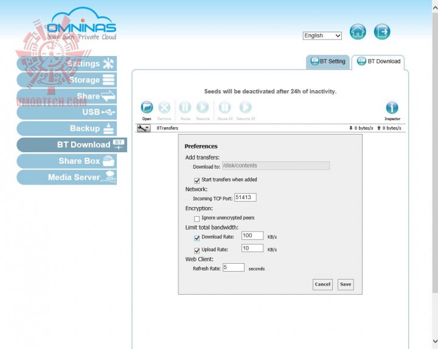Open USB in the sidebar
This screenshot has width=438, height=349.
pyautogui.click(x=66, y=113)
